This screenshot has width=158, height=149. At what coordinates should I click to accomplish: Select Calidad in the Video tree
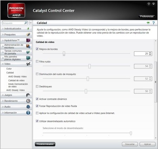tap(10, 73)
